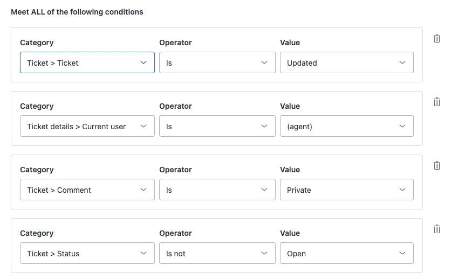Click the chevron in the Updated field

pyautogui.click(x=402, y=62)
